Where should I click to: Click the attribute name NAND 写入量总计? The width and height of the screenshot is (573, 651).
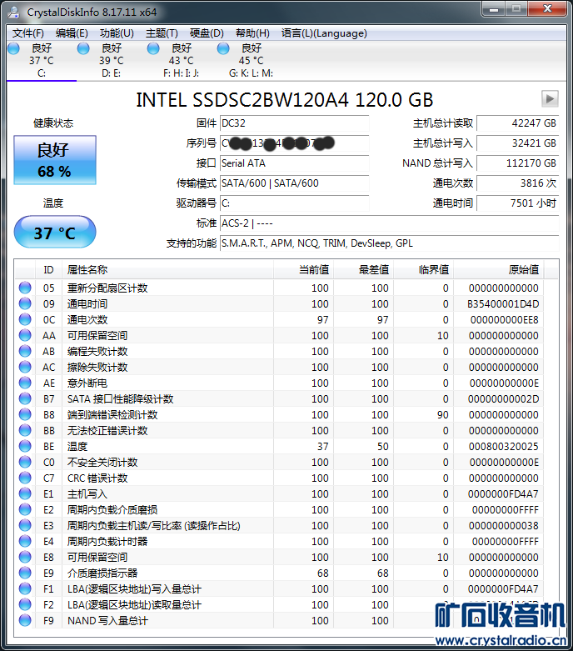(108, 621)
